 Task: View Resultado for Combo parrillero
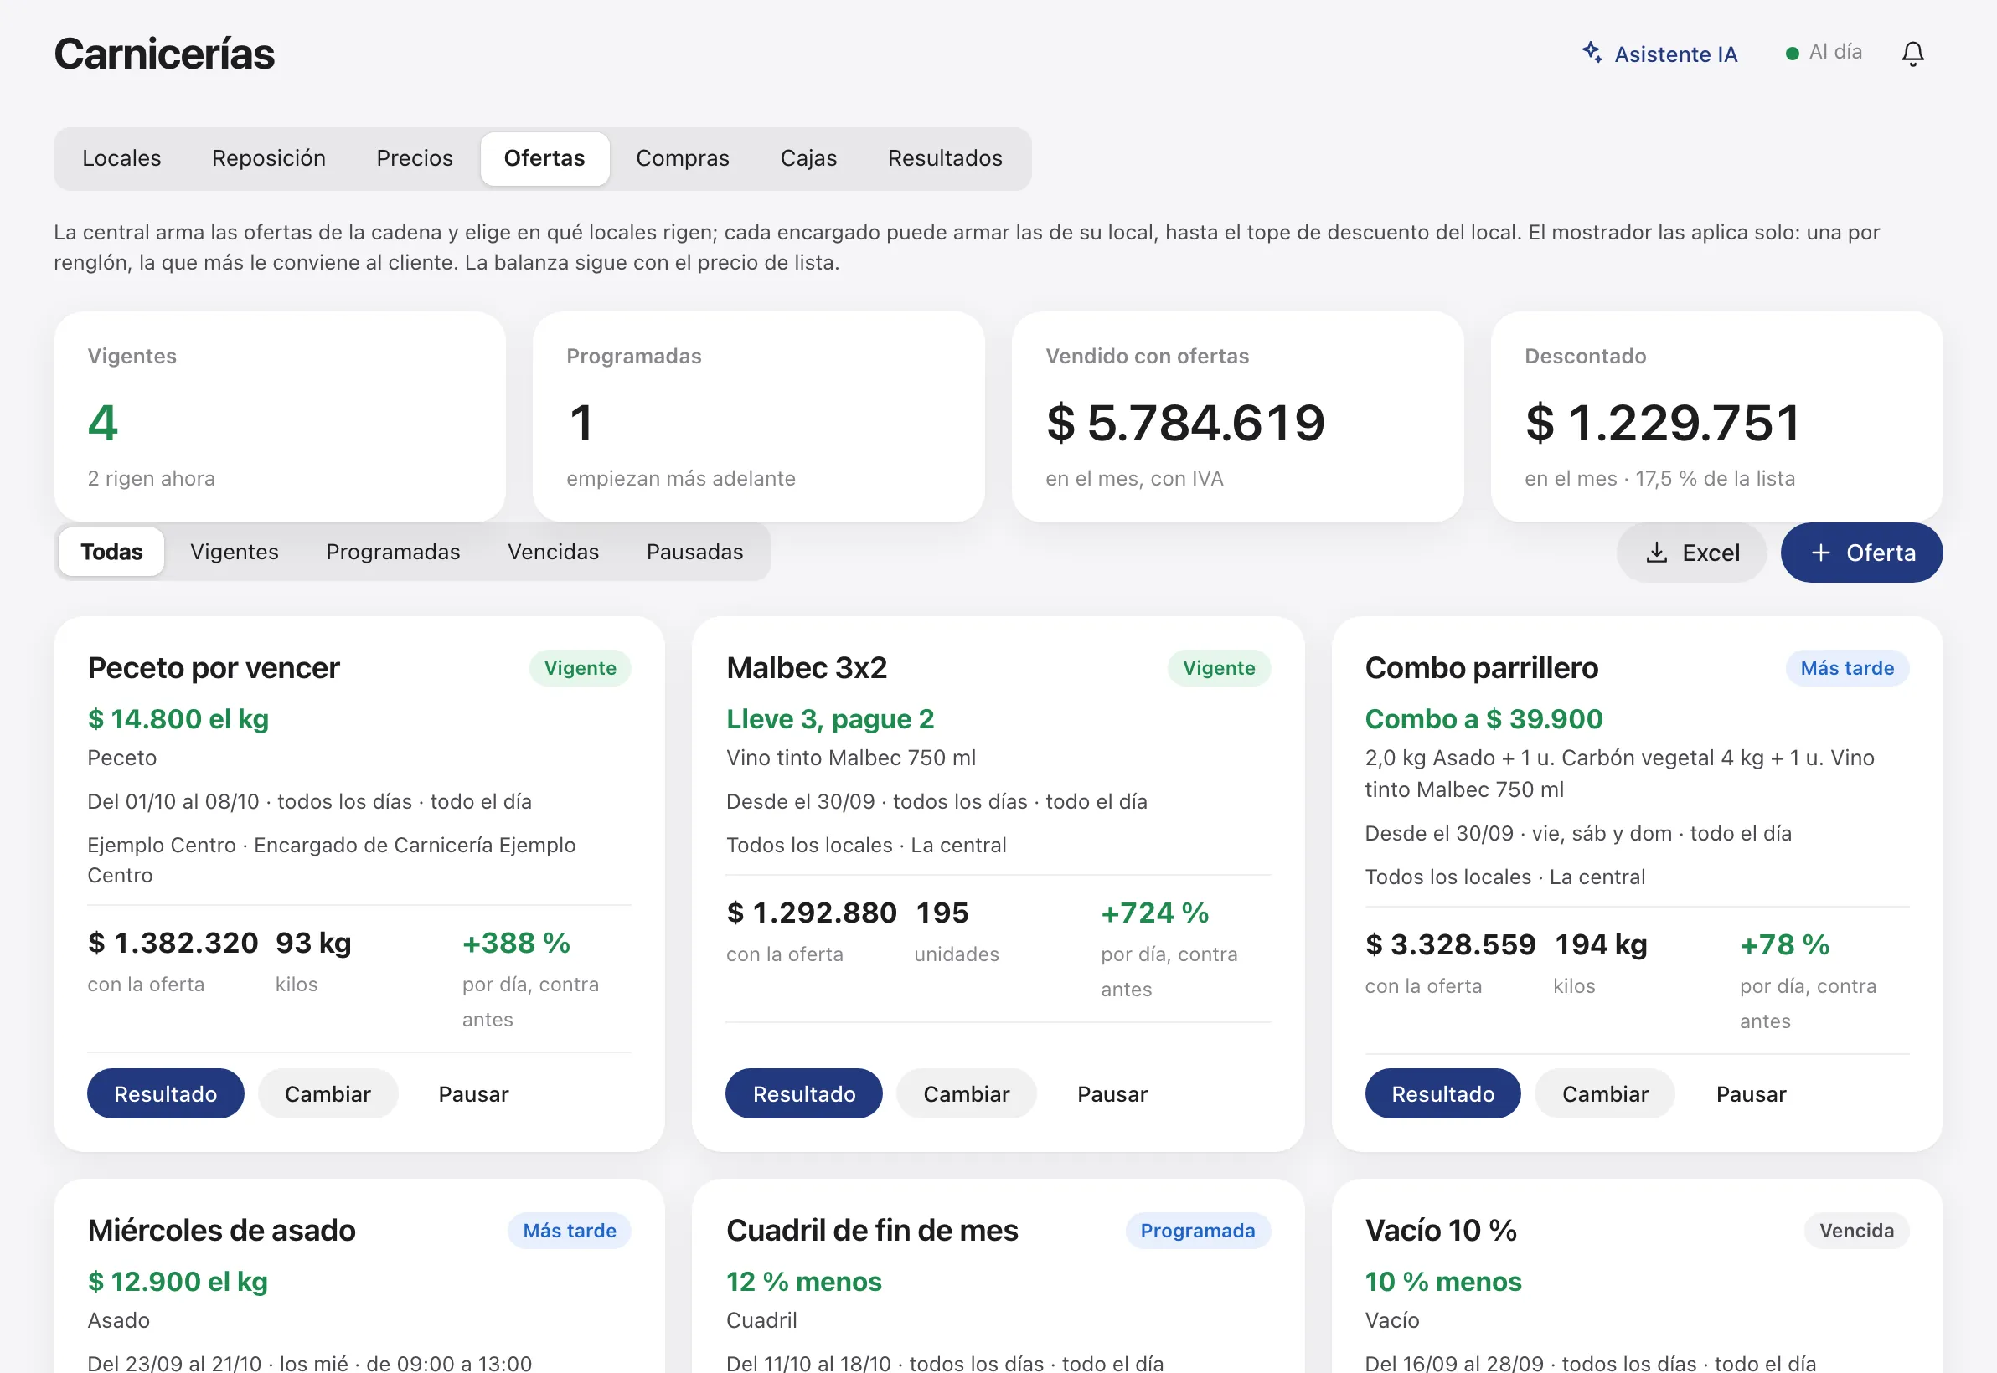click(x=1442, y=1093)
